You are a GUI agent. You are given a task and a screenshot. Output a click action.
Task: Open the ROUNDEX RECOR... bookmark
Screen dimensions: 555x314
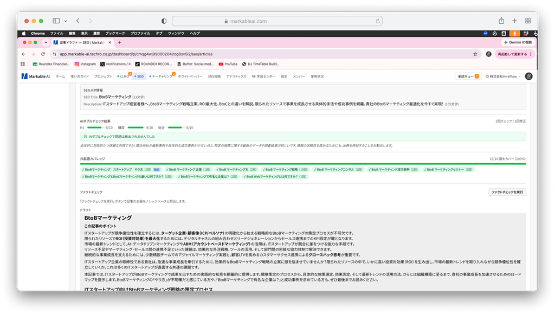click(153, 64)
